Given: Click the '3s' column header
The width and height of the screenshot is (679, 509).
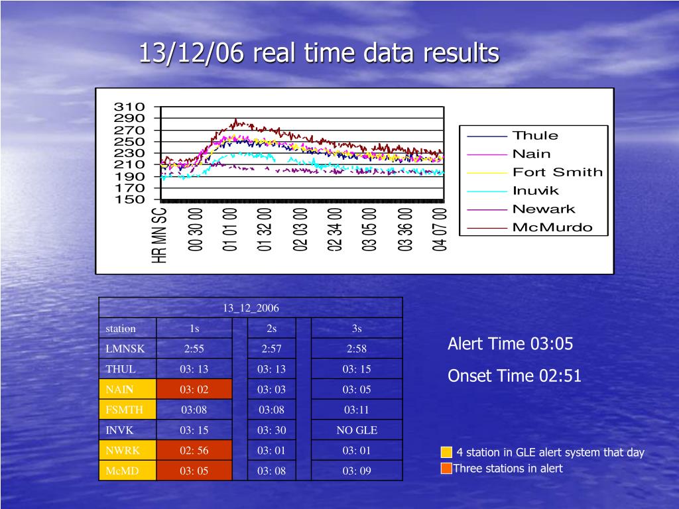Looking at the screenshot, I should (x=357, y=329).
